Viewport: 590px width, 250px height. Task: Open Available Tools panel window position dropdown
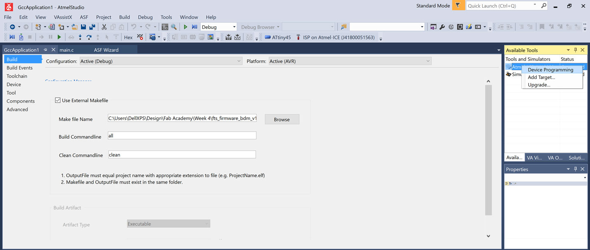coord(568,50)
